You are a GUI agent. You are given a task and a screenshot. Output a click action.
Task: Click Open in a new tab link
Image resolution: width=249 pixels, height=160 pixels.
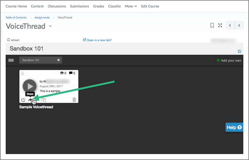tap(97, 40)
